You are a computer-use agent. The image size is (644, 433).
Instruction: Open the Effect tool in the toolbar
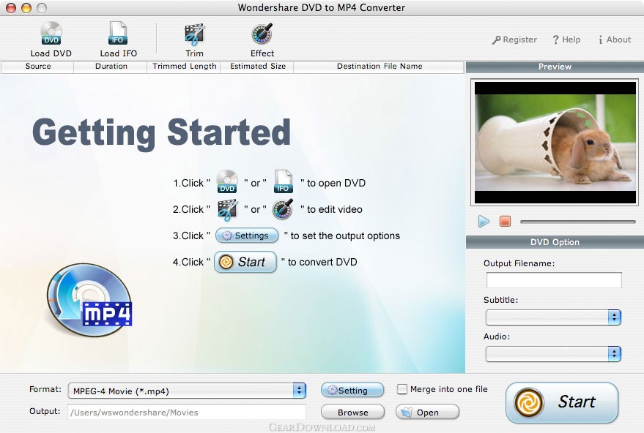[262, 39]
